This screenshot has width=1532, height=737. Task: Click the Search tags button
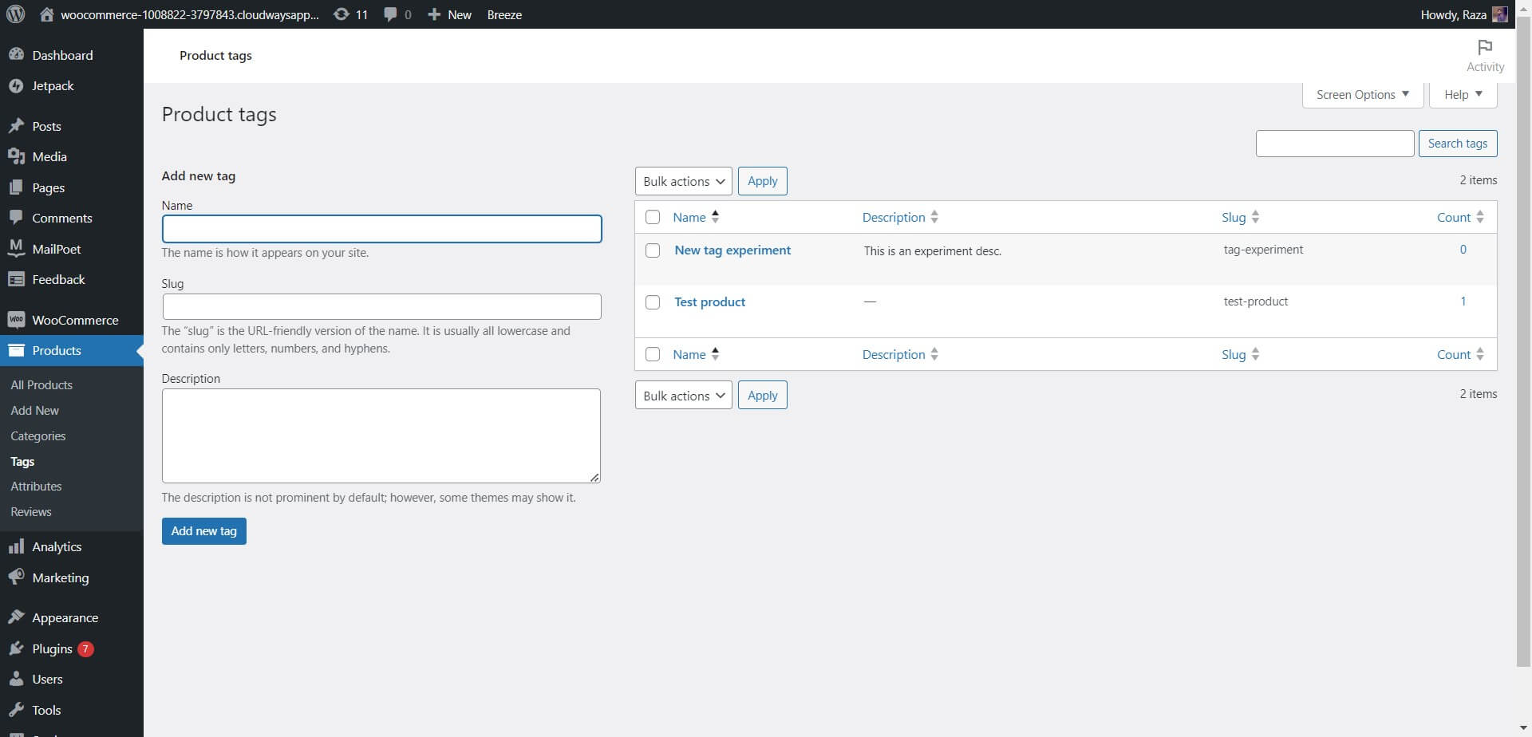coord(1458,144)
